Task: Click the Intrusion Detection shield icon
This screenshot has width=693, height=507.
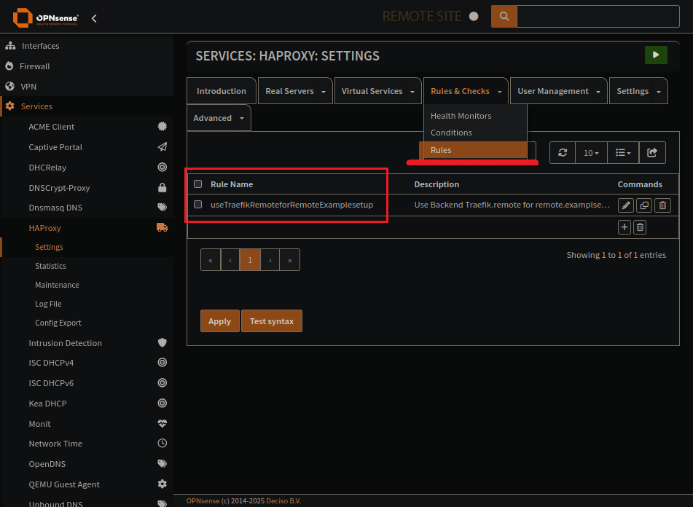Action: 163,342
